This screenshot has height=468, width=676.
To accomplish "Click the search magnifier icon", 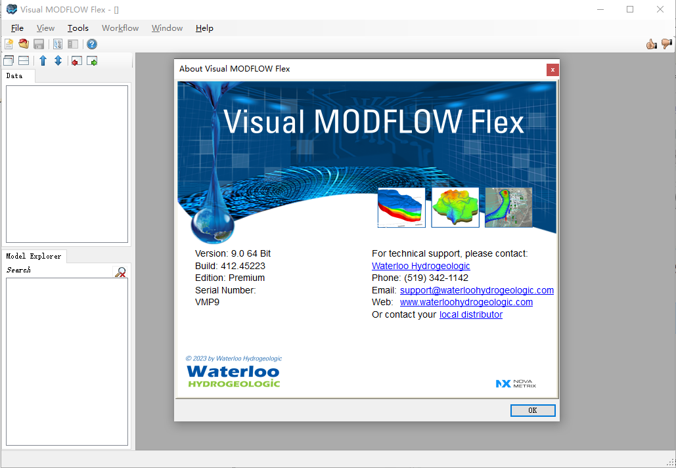I will click(x=120, y=272).
